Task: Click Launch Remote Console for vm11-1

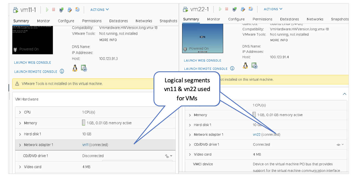Action: (x=36, y=72)
